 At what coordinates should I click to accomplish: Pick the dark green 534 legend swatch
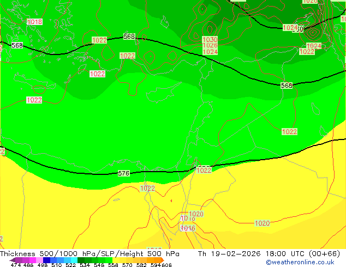pos(81,260)
